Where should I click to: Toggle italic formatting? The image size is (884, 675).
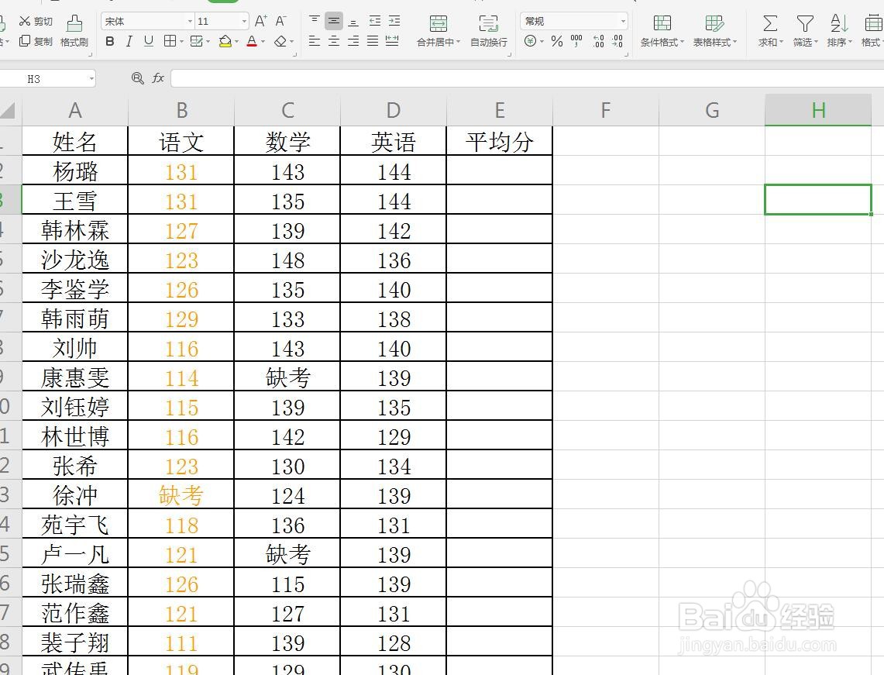pyautogui.click(x=129, y=43)
